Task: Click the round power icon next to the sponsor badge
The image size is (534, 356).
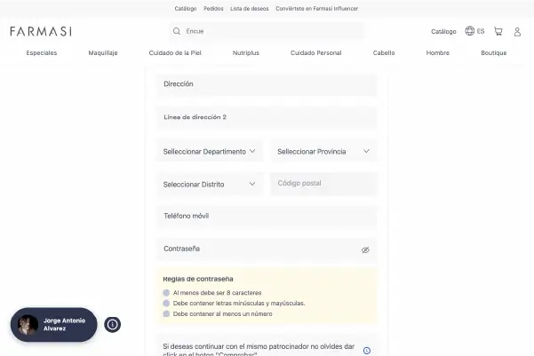Action: (x=112, y=324)
